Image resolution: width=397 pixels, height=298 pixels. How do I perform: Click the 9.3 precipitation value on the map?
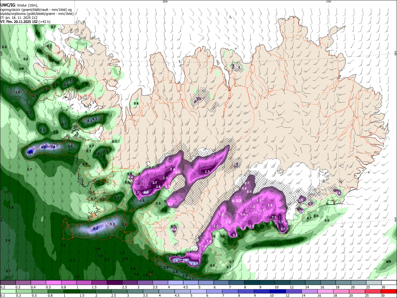[x=43, y=147]
